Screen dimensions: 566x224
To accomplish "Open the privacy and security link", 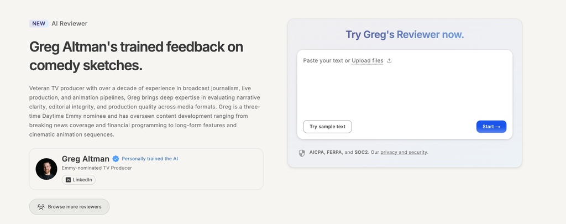I will [403, 153].
